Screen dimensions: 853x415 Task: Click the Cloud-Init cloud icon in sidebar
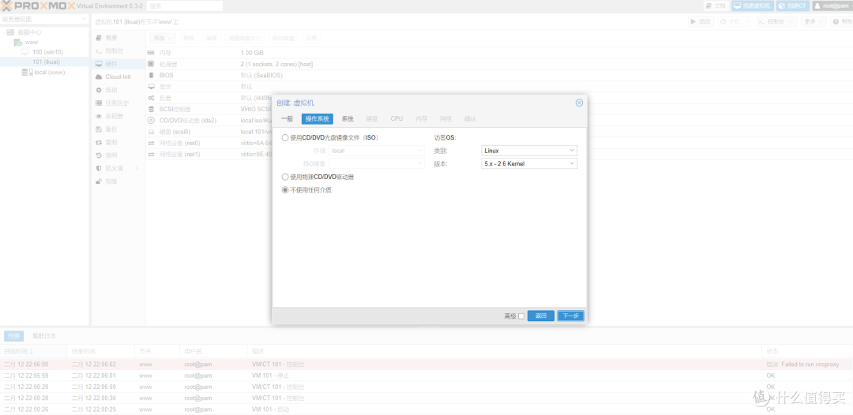(99, 77)
